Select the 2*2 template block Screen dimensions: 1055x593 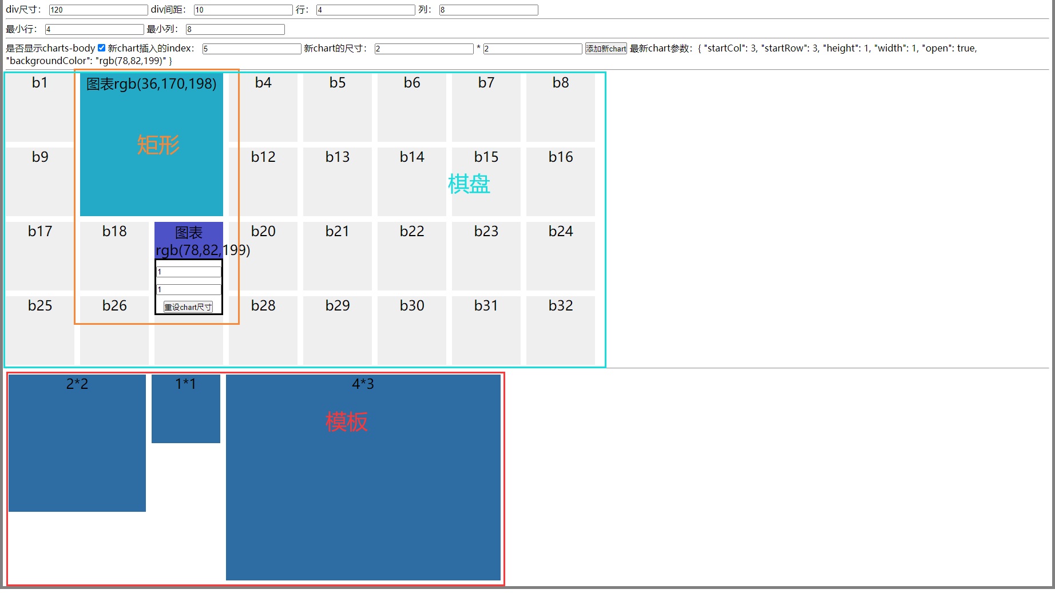(77, 443)
